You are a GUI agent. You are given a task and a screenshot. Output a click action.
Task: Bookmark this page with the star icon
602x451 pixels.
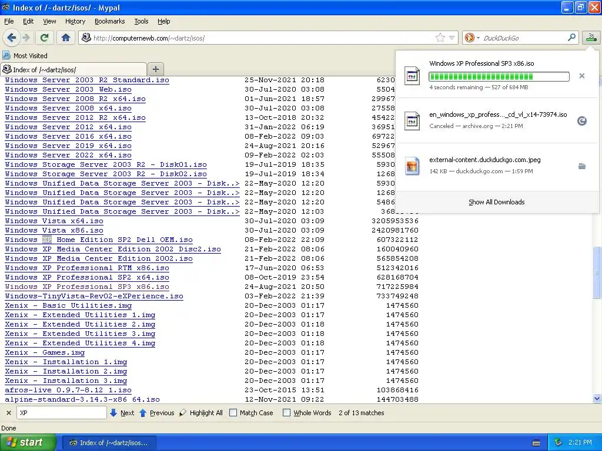(440, 38)
